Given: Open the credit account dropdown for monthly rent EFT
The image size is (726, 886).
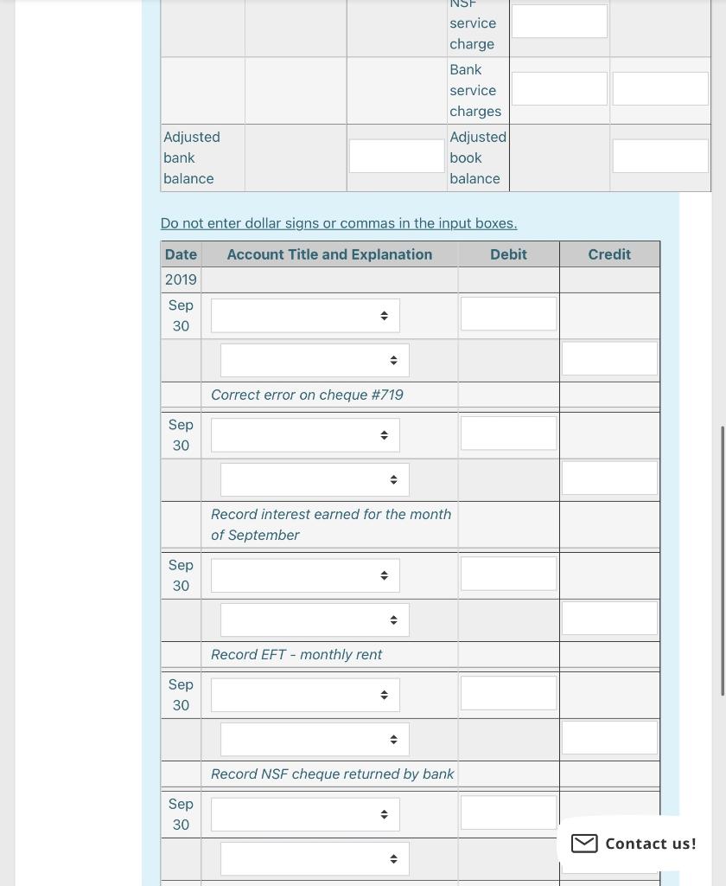Looking at the screenshot, I should 314,620.
